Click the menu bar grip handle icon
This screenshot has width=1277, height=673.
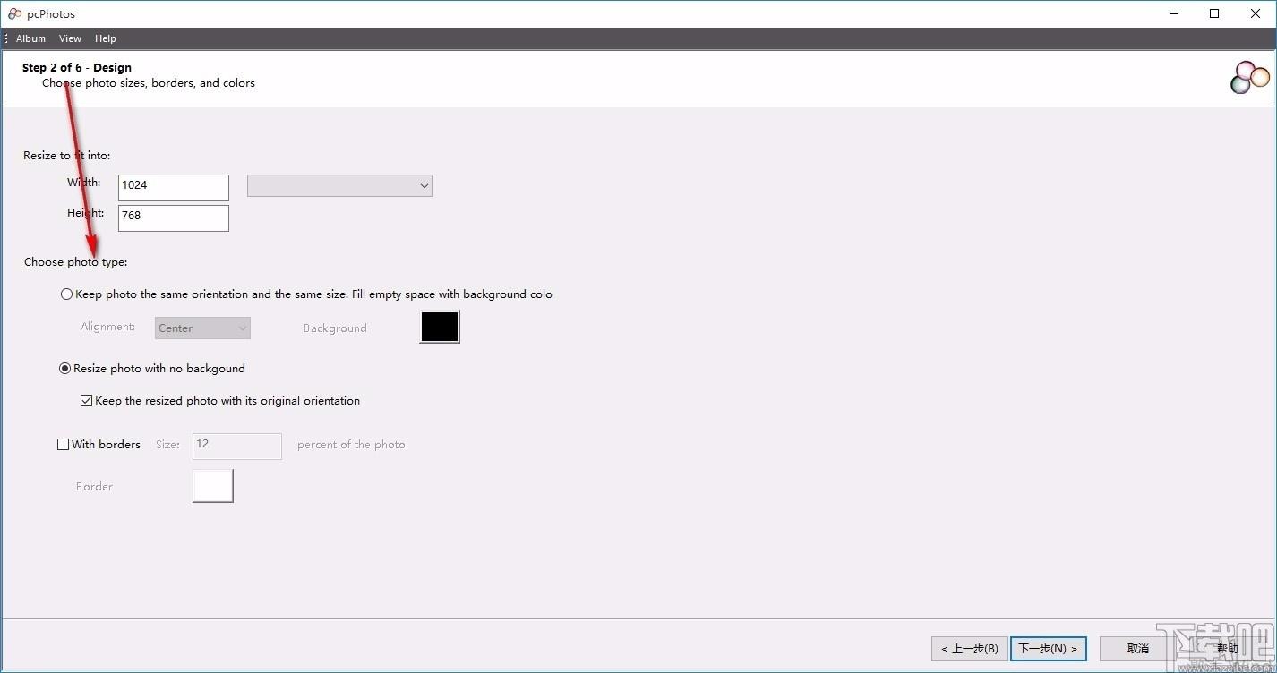point(6,38)
